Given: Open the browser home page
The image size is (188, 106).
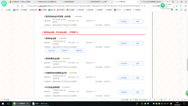Looking at the screenshot, I should (22, 6).
